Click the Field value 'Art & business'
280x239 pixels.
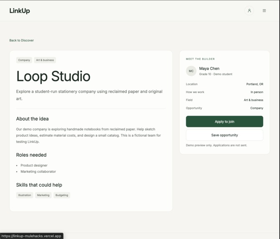point(254,100)
